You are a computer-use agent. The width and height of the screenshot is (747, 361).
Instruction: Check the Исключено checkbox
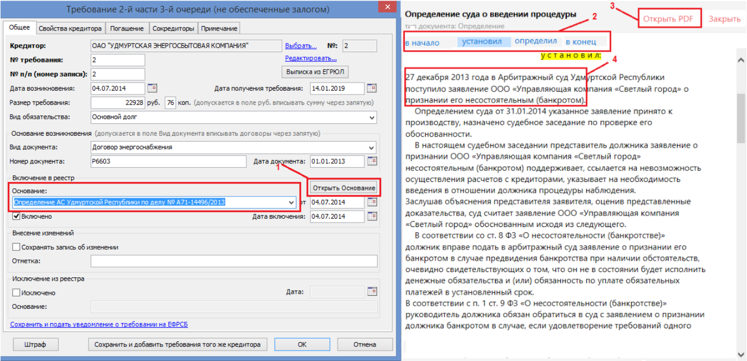(x=17, y=293)
